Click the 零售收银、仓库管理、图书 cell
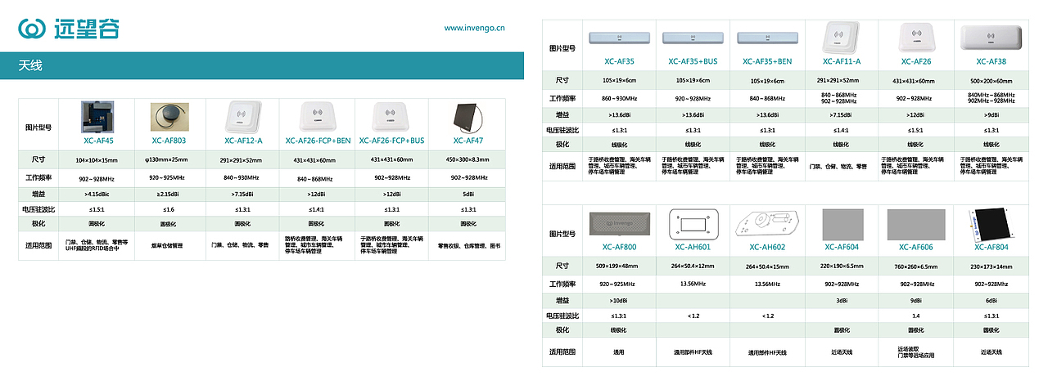The width and height of the screenshot is (1048, 385). point(466,245)
